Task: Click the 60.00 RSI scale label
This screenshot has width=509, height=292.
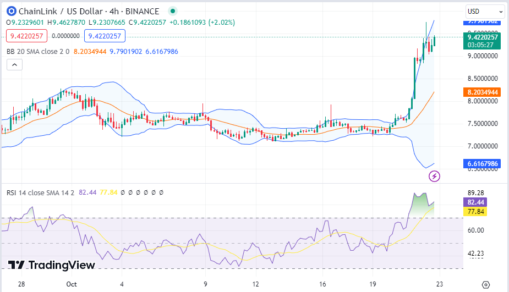Action: tap(476, 230)
